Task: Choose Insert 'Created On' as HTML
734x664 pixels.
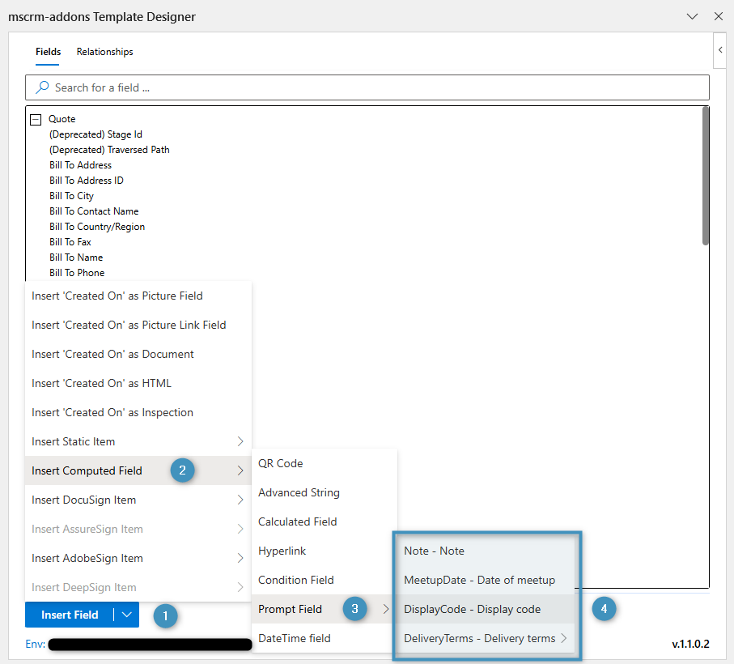Action: click(x=102, y=383)
